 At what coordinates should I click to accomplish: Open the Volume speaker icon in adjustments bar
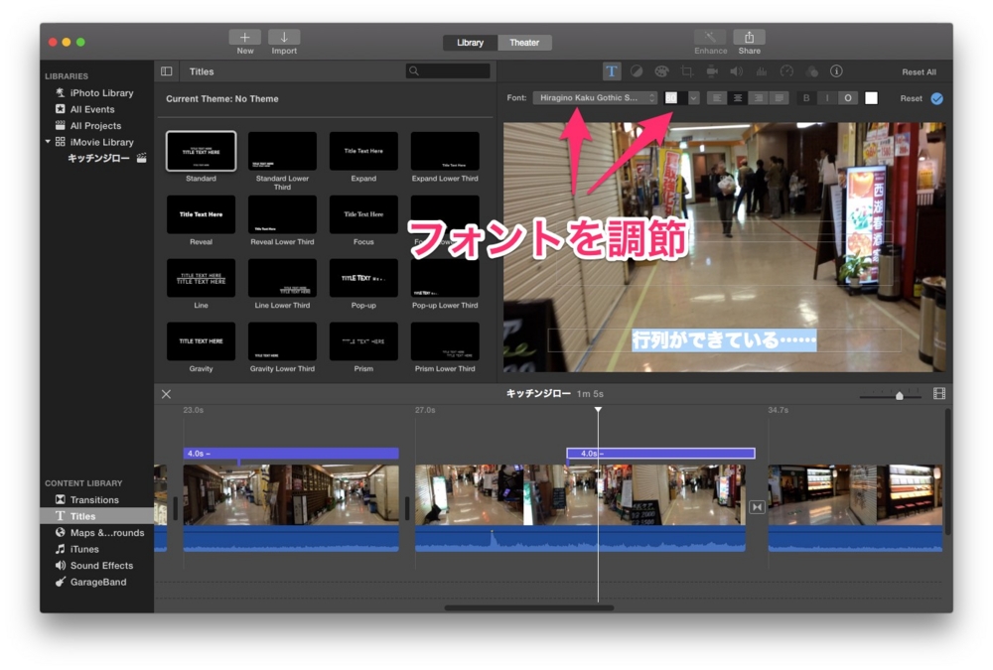tap(737, 71)
